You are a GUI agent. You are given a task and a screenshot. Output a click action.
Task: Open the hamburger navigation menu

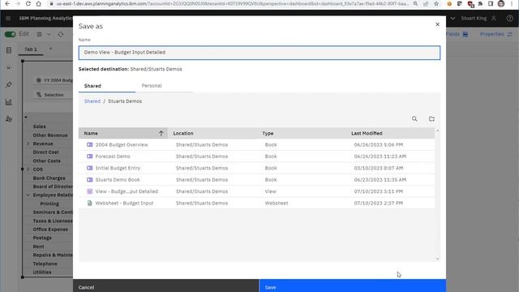coord(8,18)
